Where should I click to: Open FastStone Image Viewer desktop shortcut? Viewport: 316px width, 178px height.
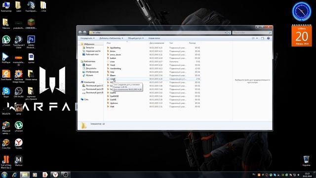[x=19, y=76]
